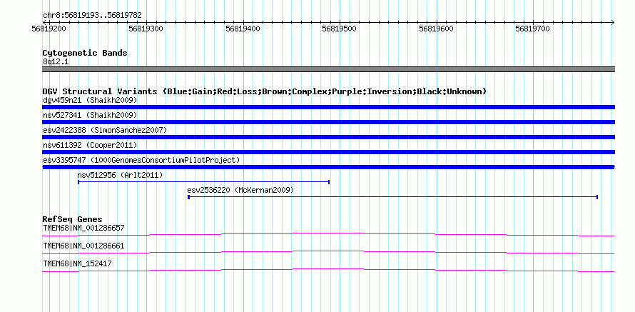Click ruler position label 56819600
Screen dimensions: 635x312
pyautogui.click(x=436, y=29)
